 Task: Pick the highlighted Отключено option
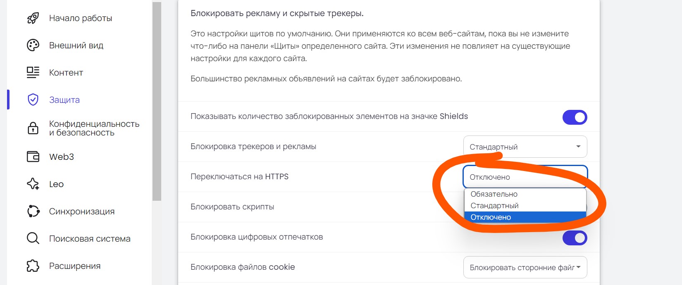tap(491, 217)
